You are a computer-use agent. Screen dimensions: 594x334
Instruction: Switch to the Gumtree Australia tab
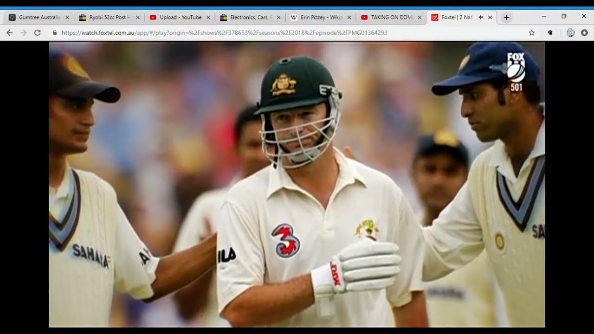click(x=39, y=17)
